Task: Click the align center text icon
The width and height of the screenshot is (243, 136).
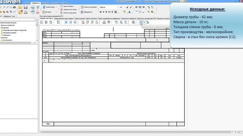Action: pos(140,7)
